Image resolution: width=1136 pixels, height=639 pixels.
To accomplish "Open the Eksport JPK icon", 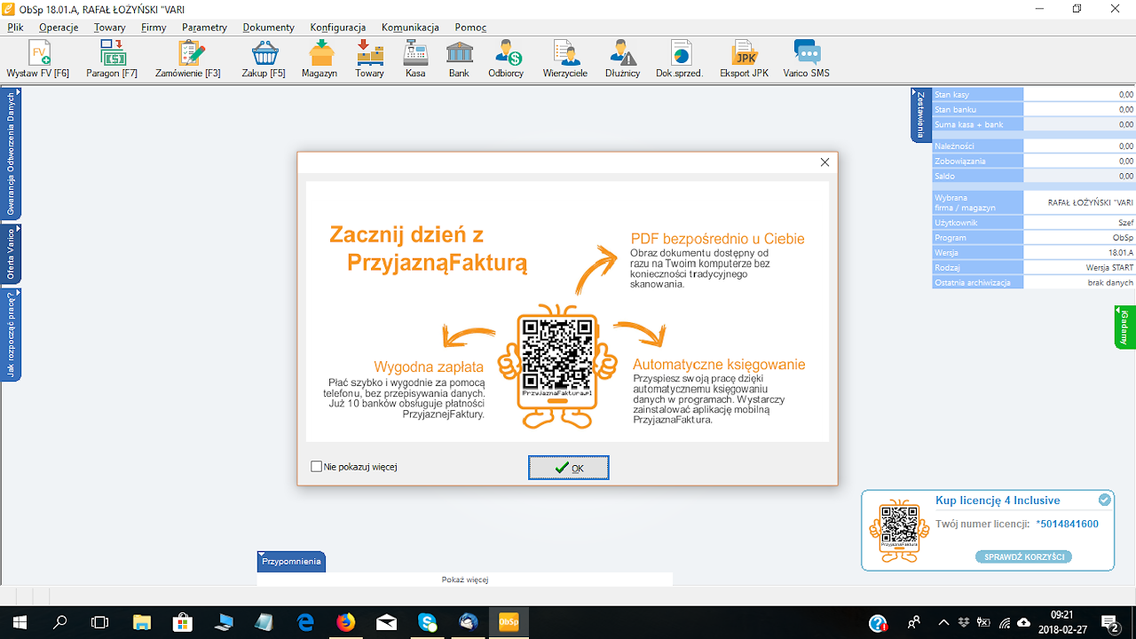I will tap(745, 59).
